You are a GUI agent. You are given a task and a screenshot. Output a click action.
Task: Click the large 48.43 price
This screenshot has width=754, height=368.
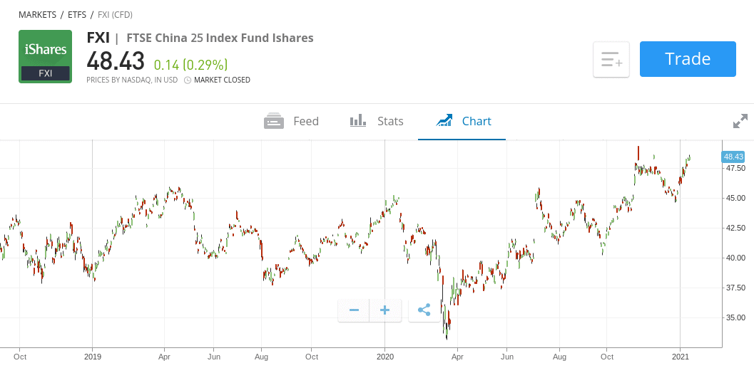(x=116, y=61)
